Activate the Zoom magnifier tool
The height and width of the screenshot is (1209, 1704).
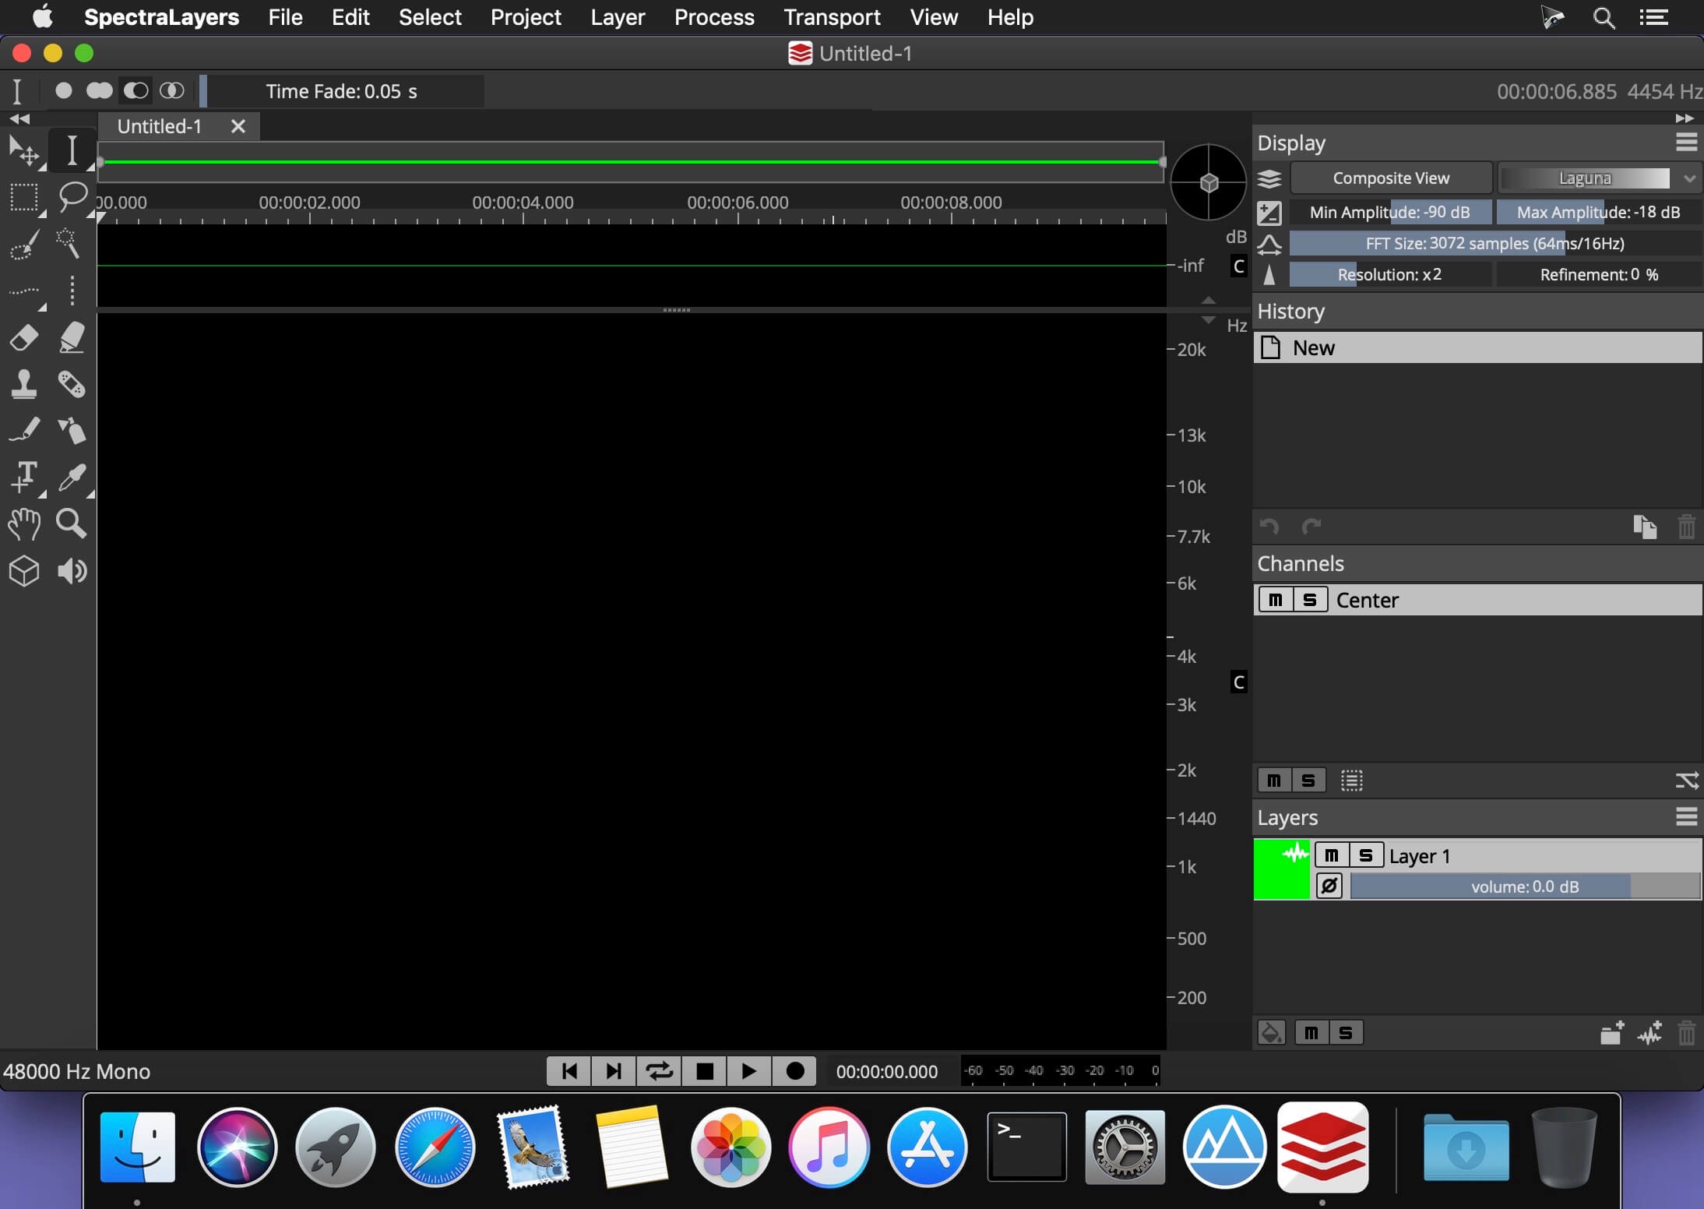tap(71, 524)
